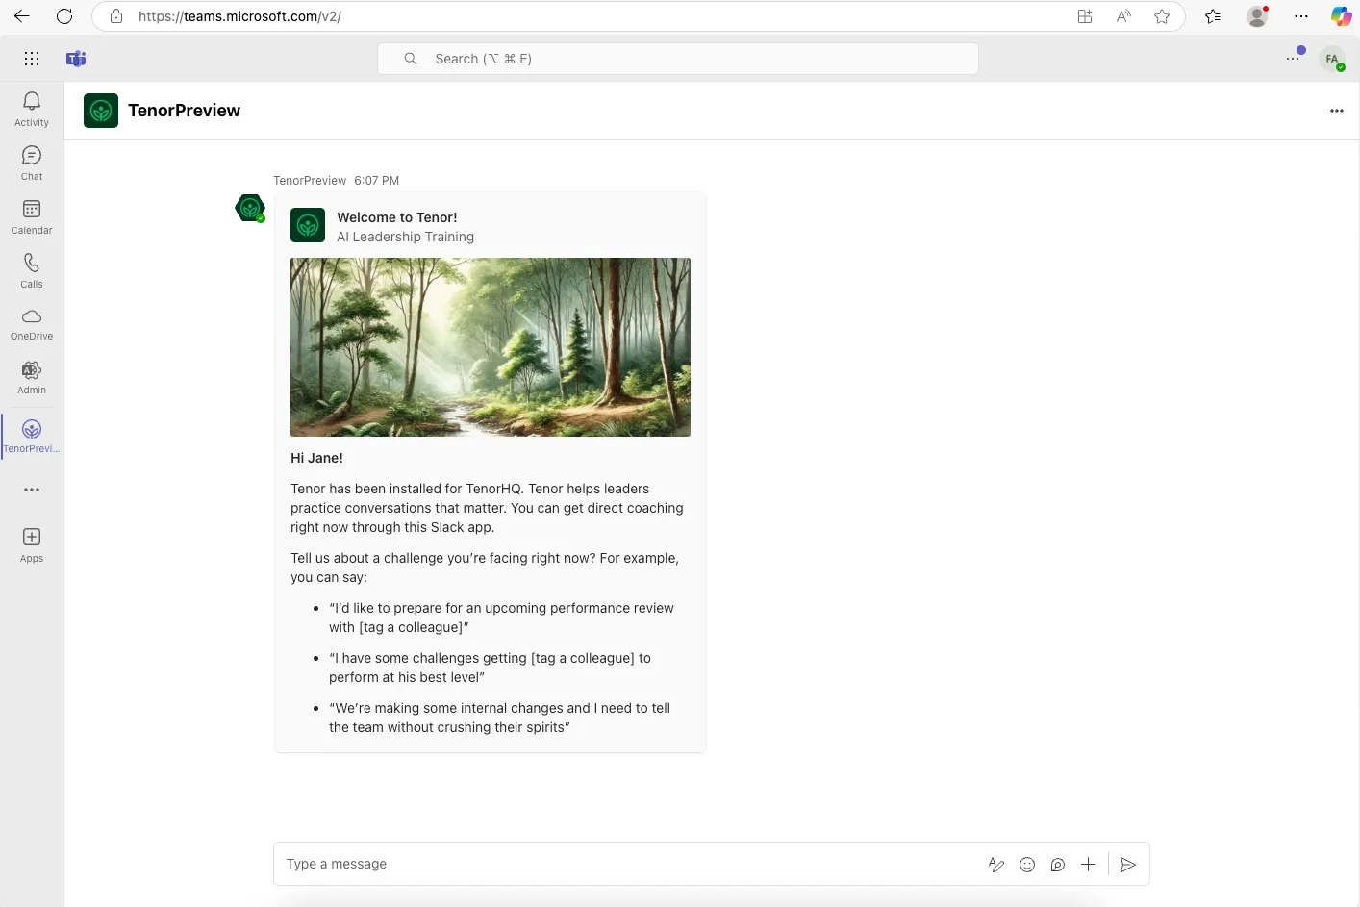This screenshot has height=907, width=1360.
Task: View site information via the lock icon
Action: [116, 16]
